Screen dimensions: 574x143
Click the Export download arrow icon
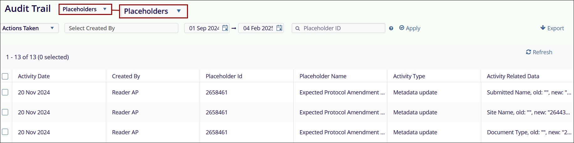543,28
